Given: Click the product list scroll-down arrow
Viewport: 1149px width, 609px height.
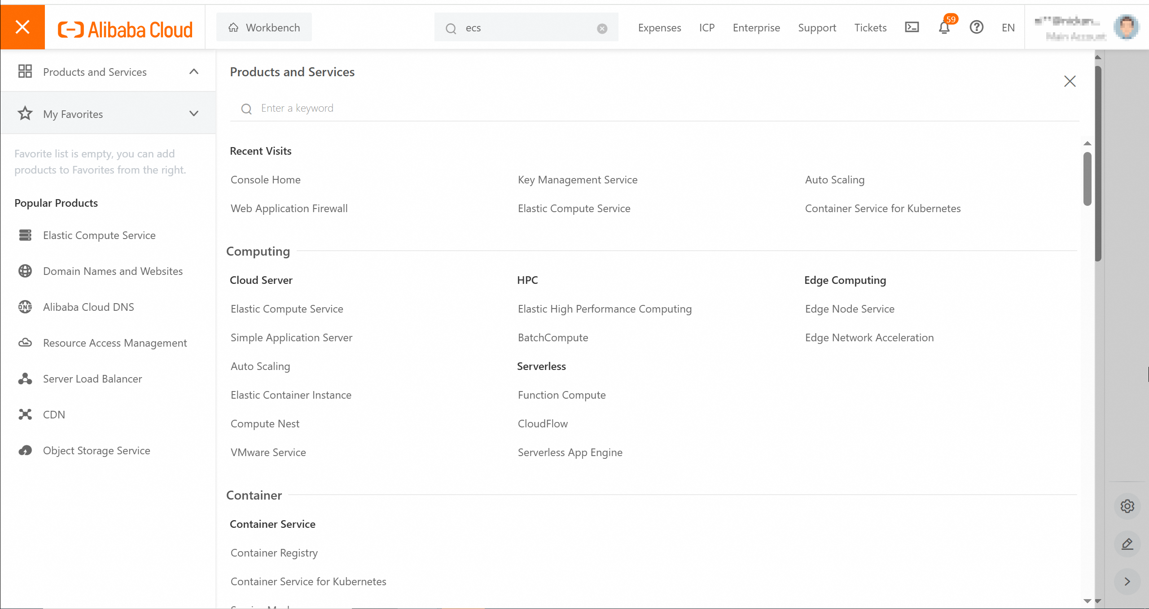Looking at the screenshot, I should [1087, 600].
